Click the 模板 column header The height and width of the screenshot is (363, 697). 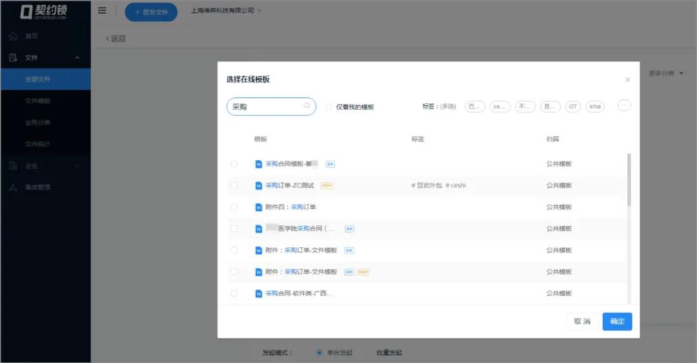click(261, 140)
